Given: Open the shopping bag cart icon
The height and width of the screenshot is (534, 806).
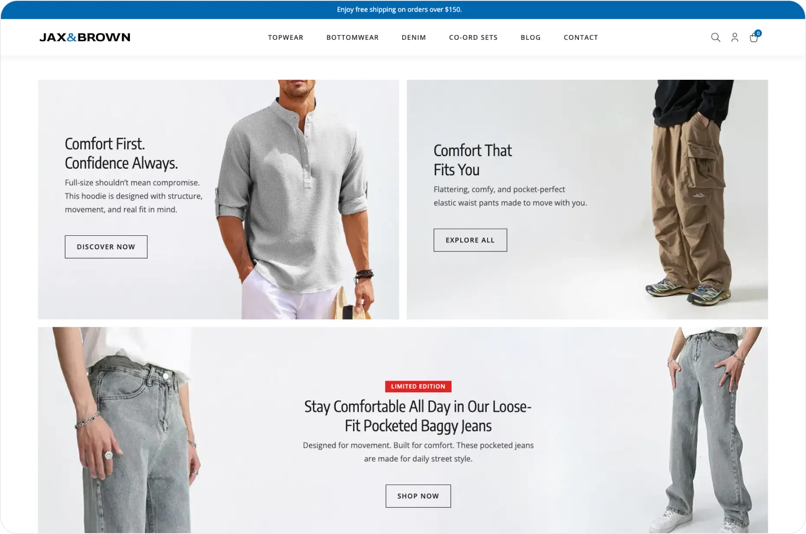Looking at the screenshot, I should point(754,38).
